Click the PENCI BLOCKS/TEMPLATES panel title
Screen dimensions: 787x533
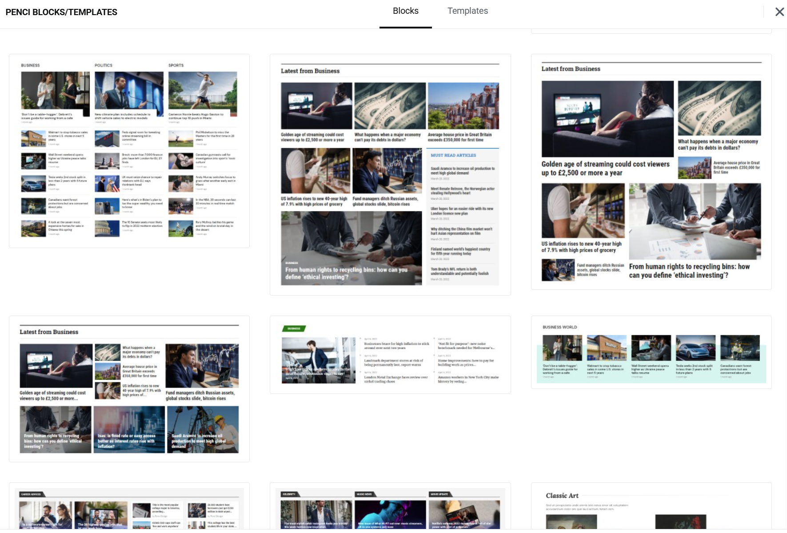click(61, 12)
